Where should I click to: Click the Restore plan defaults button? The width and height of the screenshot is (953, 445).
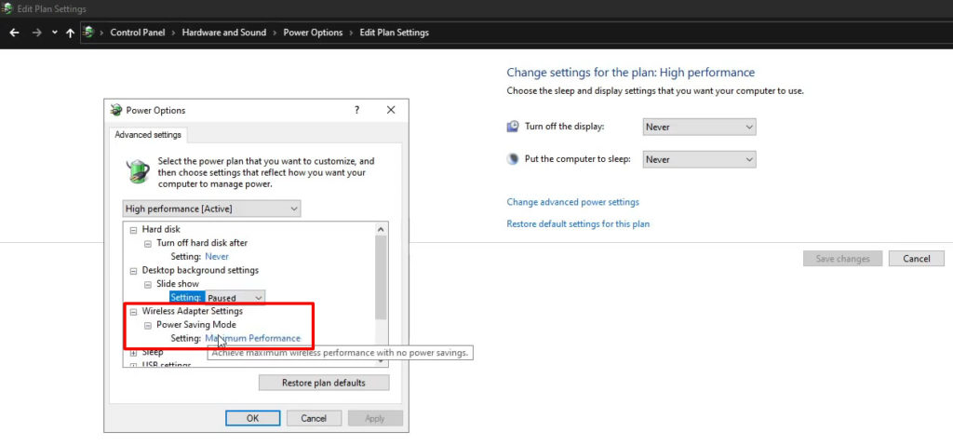(x=324, y=383)
